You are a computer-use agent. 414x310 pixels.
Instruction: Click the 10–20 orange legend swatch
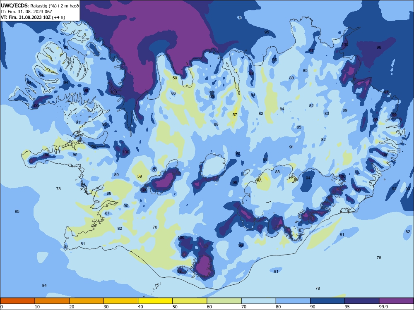pos(52,301)
